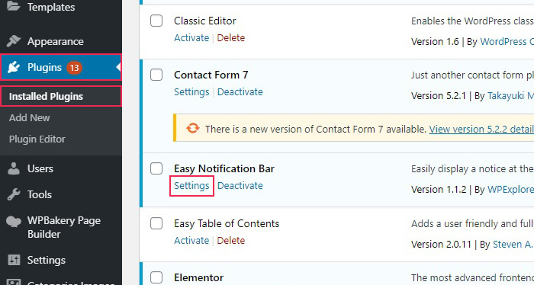Select the Easy Table of Contents checkbox

point(156,223)
